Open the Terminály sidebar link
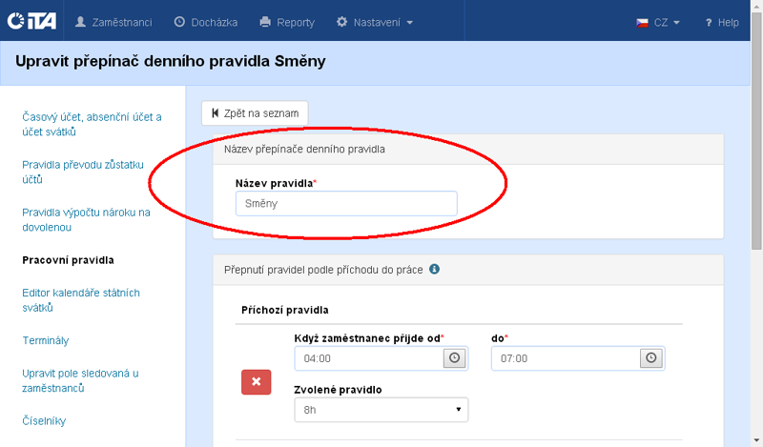Screen dimensions: 763x447 46,340
